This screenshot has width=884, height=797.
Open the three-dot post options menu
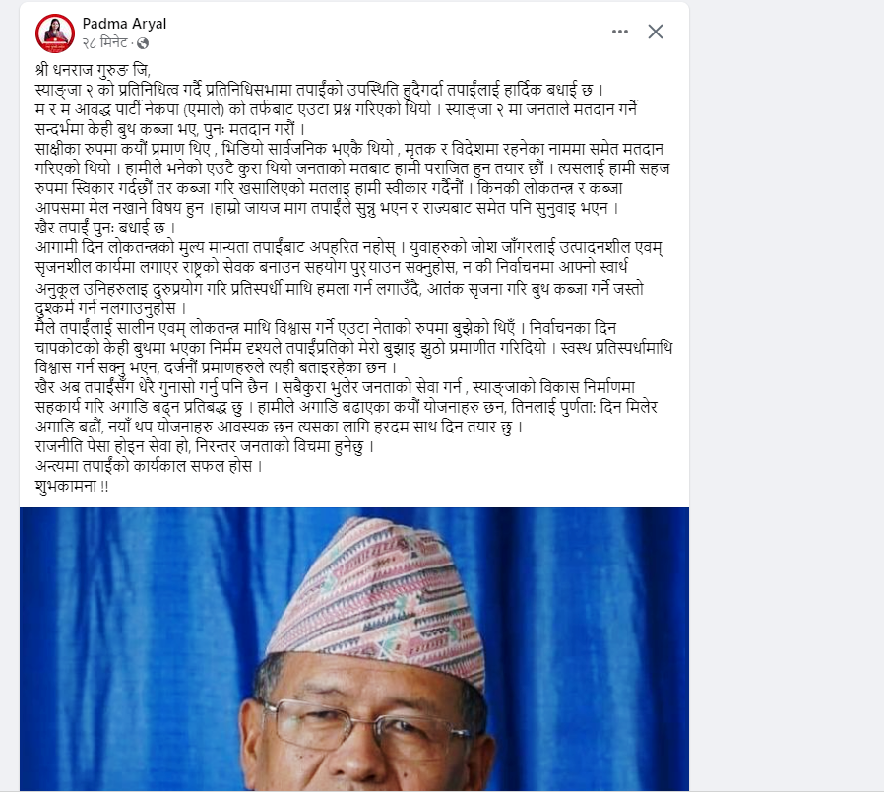click(x=619, y=32)
